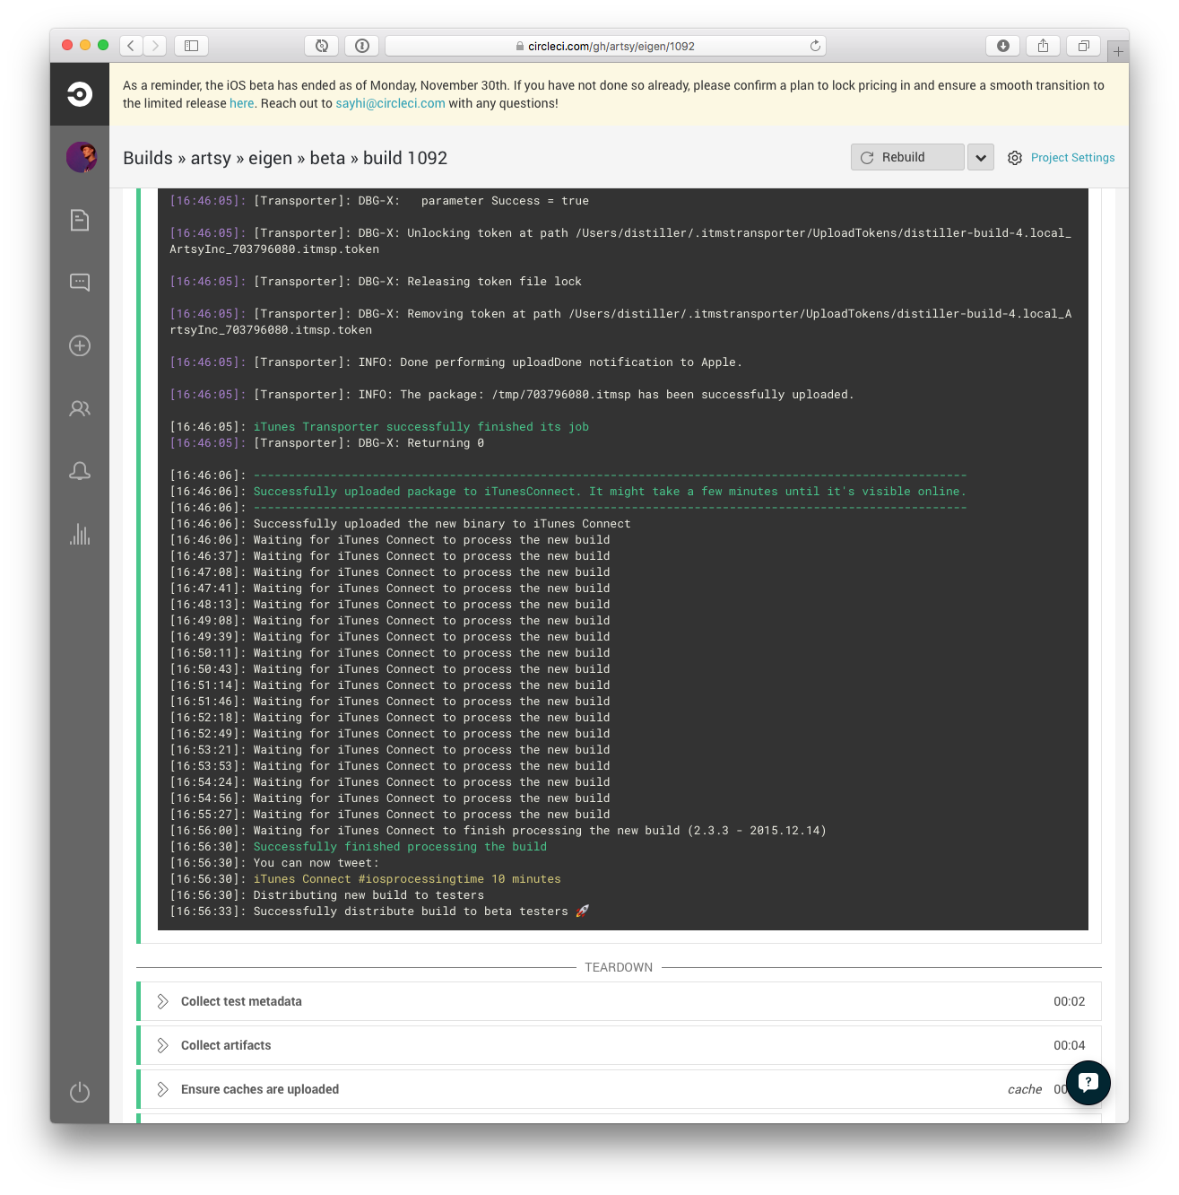Go to beta branch breadcrumb

(x=327, y=158)
